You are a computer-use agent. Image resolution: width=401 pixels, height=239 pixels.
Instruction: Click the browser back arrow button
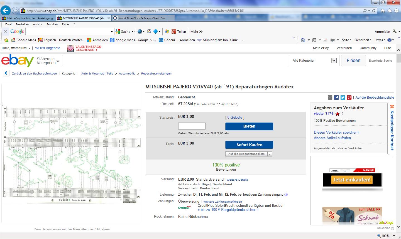click(6, 11)
